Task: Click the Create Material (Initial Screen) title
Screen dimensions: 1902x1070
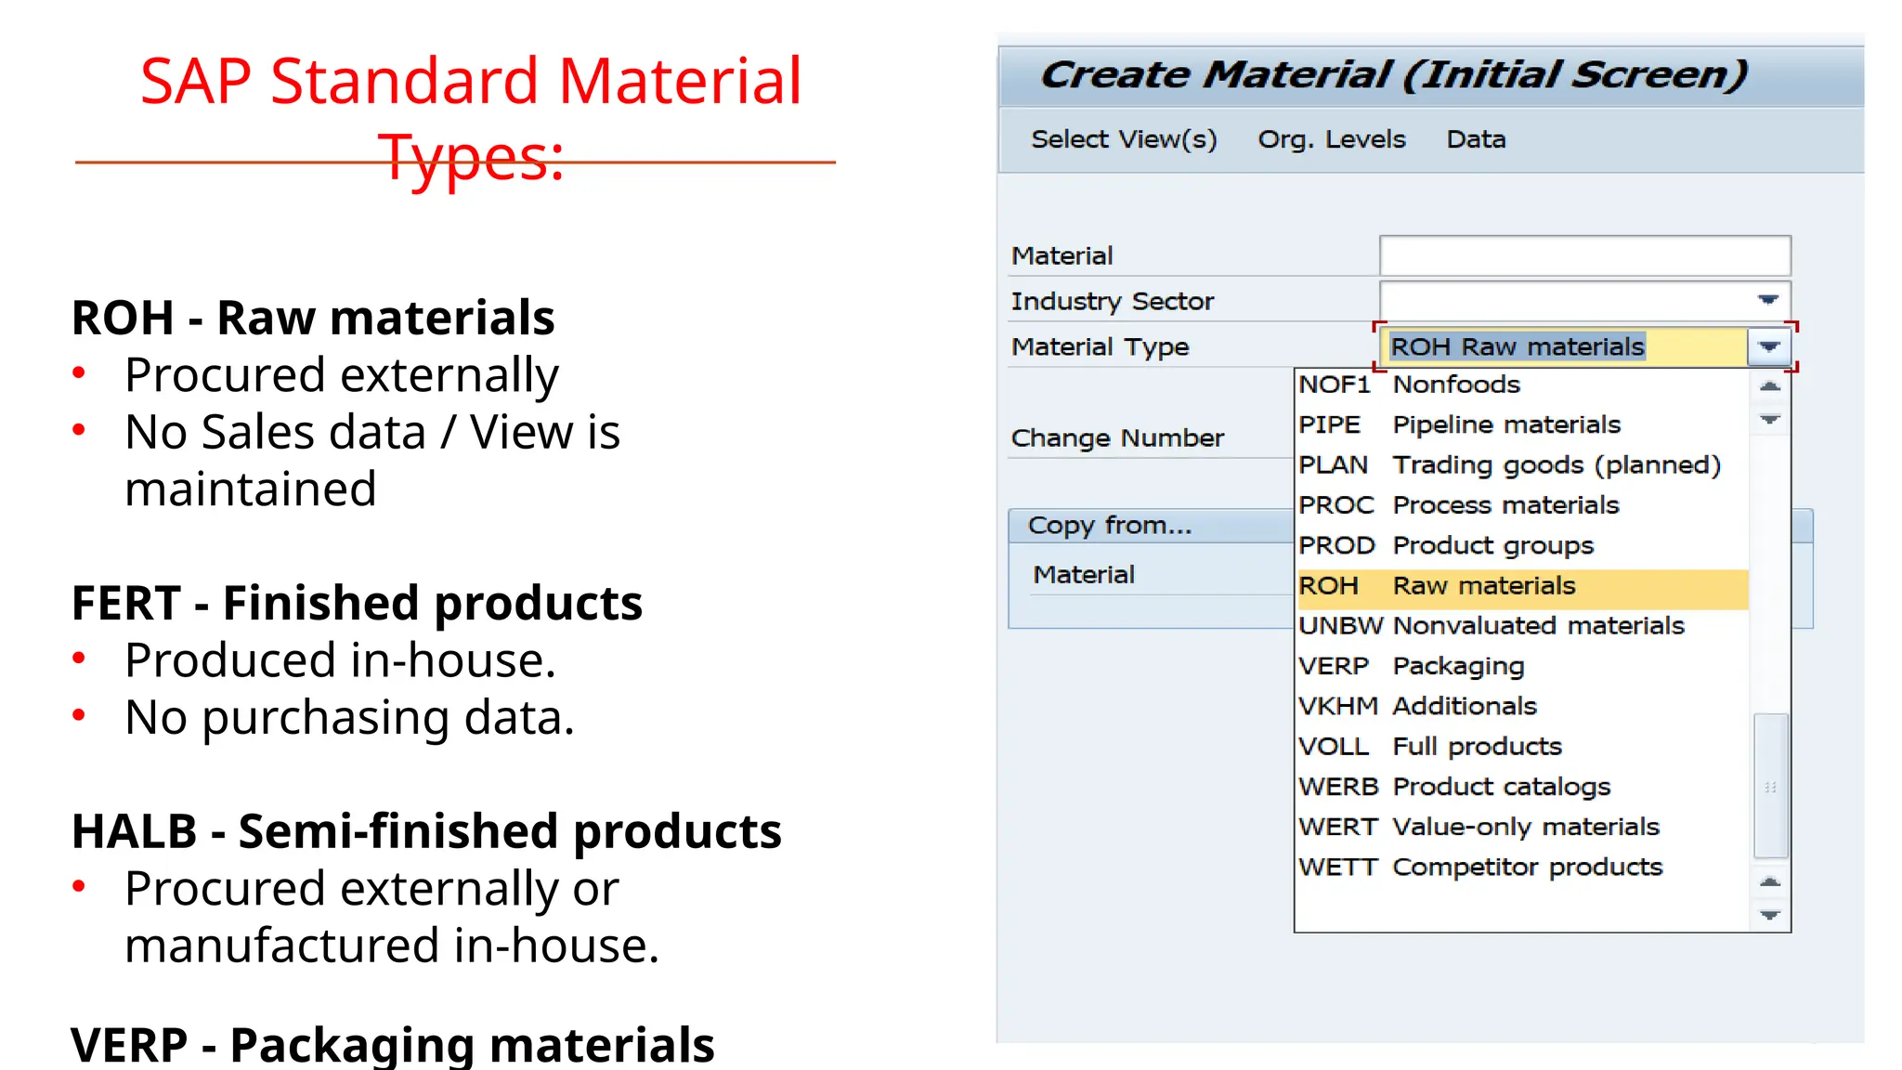Action: click(x=1393, y=74)
